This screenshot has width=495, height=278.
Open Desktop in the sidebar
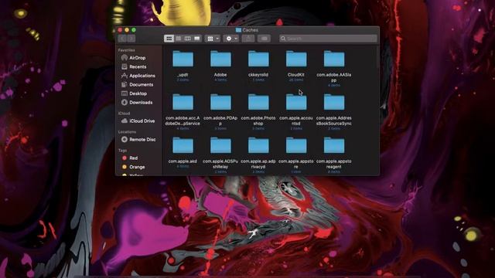pos(138,93)
